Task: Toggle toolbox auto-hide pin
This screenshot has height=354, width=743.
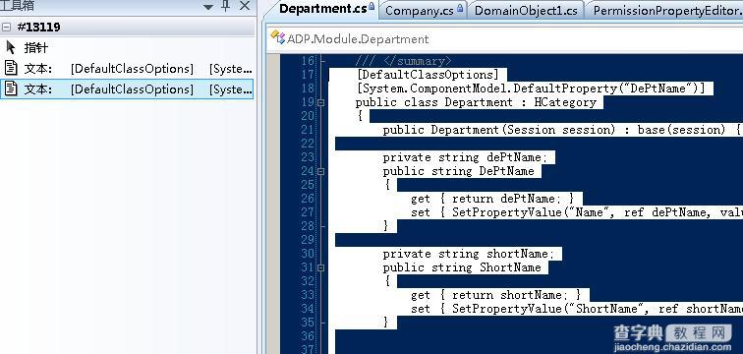Action: tap(226, 6)
